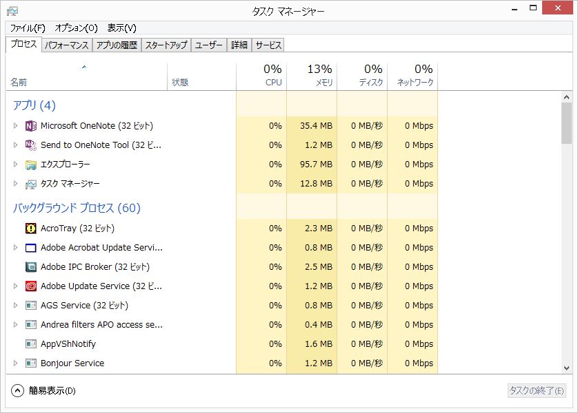Click the 2.5 MB memory value
Screen dimensions: 578x413
(x=319, y=267)
